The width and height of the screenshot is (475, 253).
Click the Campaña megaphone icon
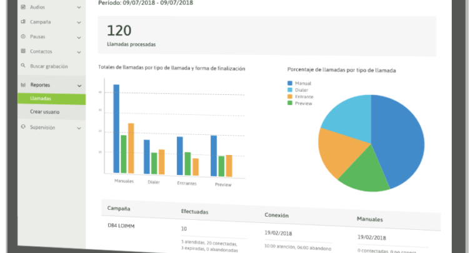pyautogui.click(x=22, y=22)
